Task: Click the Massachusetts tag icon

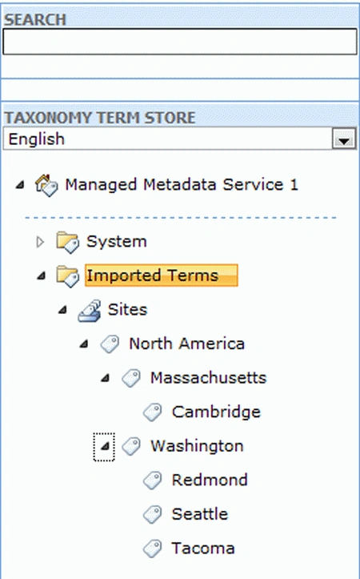Action: click(131, 378)
